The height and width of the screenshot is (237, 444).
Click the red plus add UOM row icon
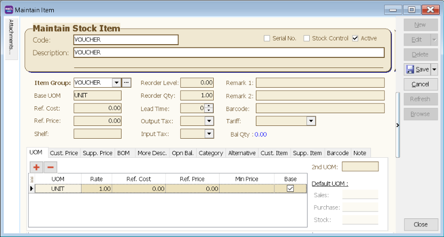click(35, 167)
